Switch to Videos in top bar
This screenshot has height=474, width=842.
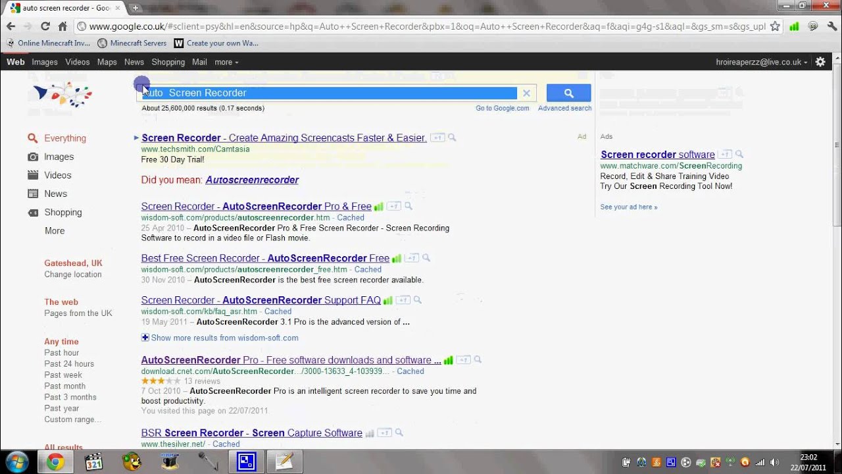pyautogui.click(x=78, y=62)
